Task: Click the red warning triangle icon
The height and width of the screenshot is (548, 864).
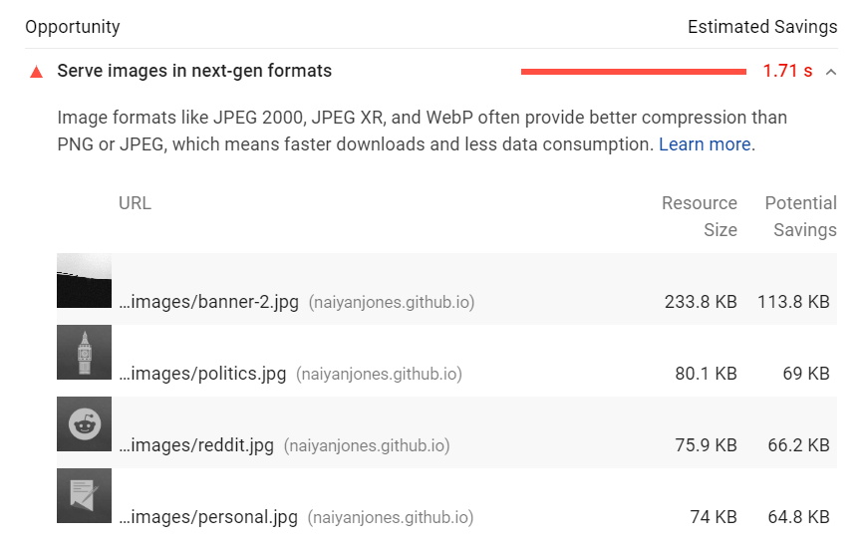Action: 36,72
